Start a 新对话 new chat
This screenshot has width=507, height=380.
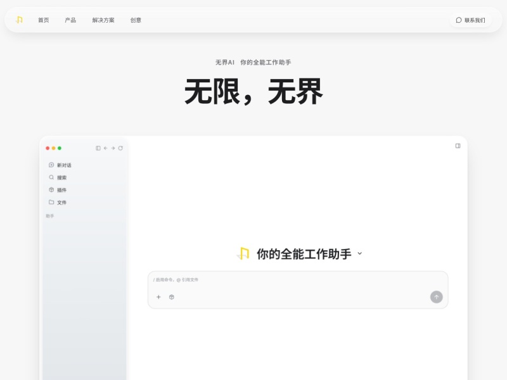pos(60,165)
